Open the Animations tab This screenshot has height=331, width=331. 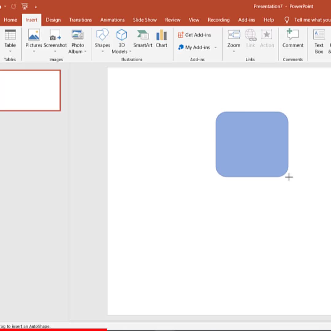[x=112, y=20]
